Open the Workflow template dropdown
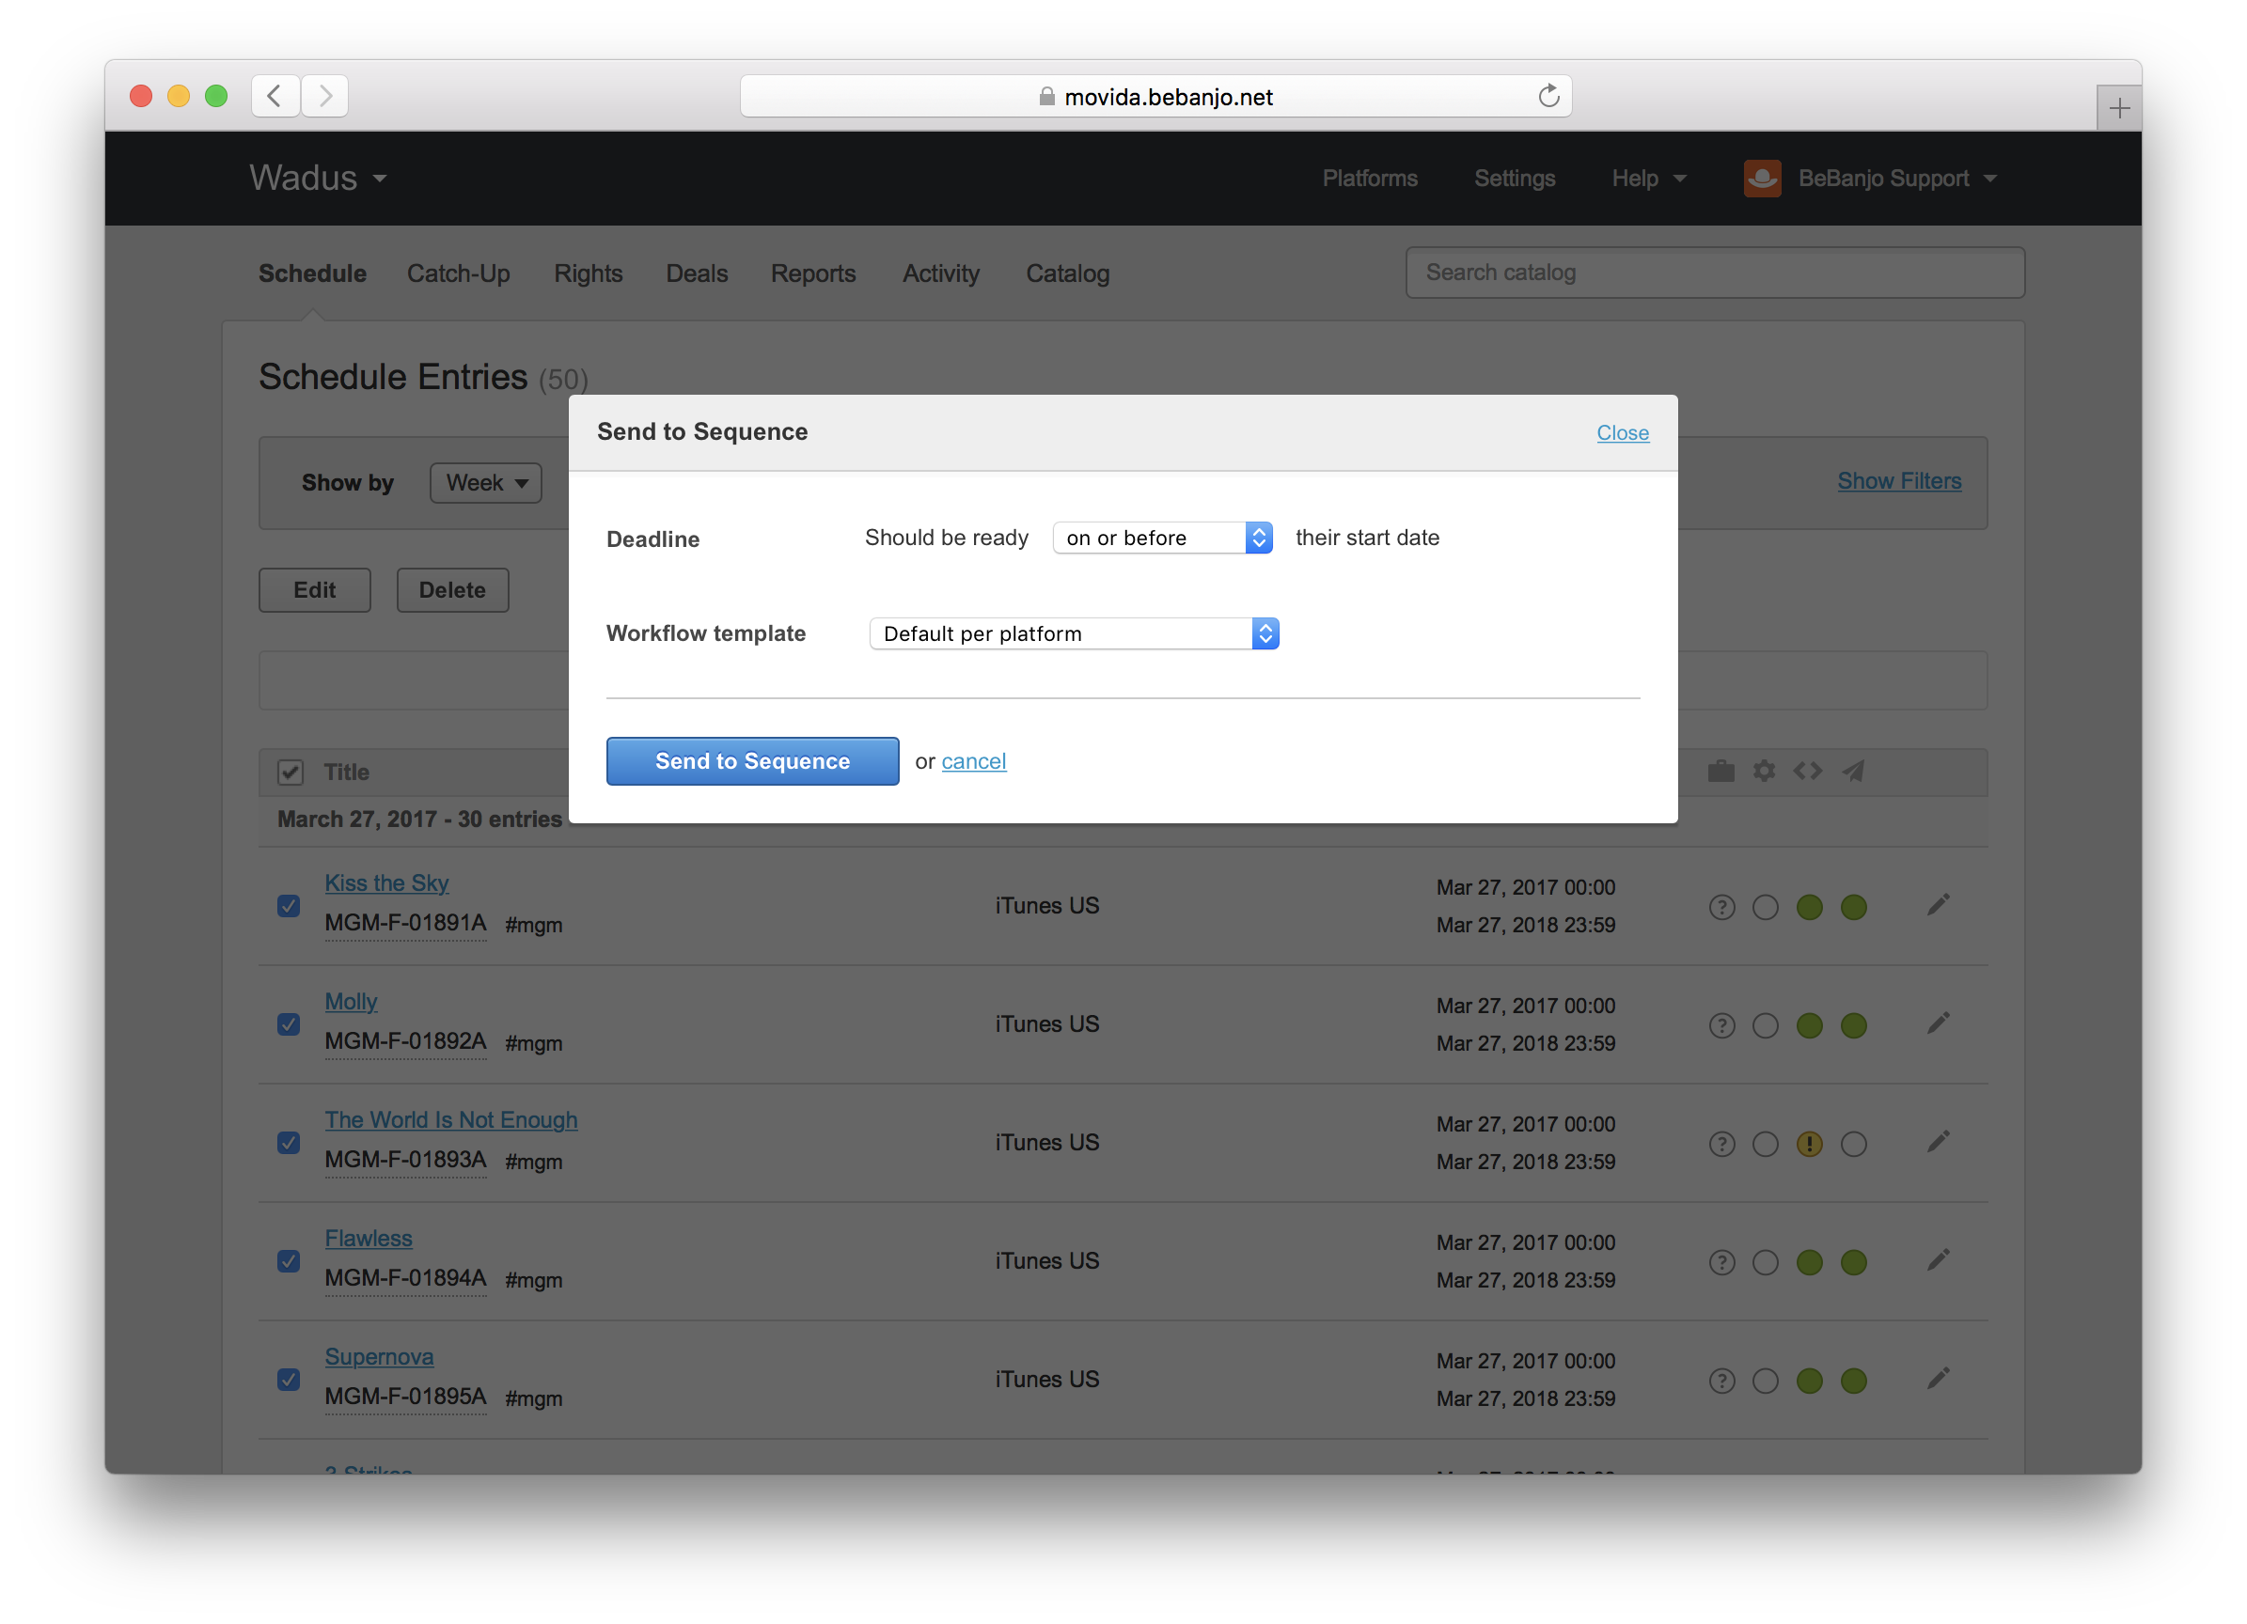 1074,633
